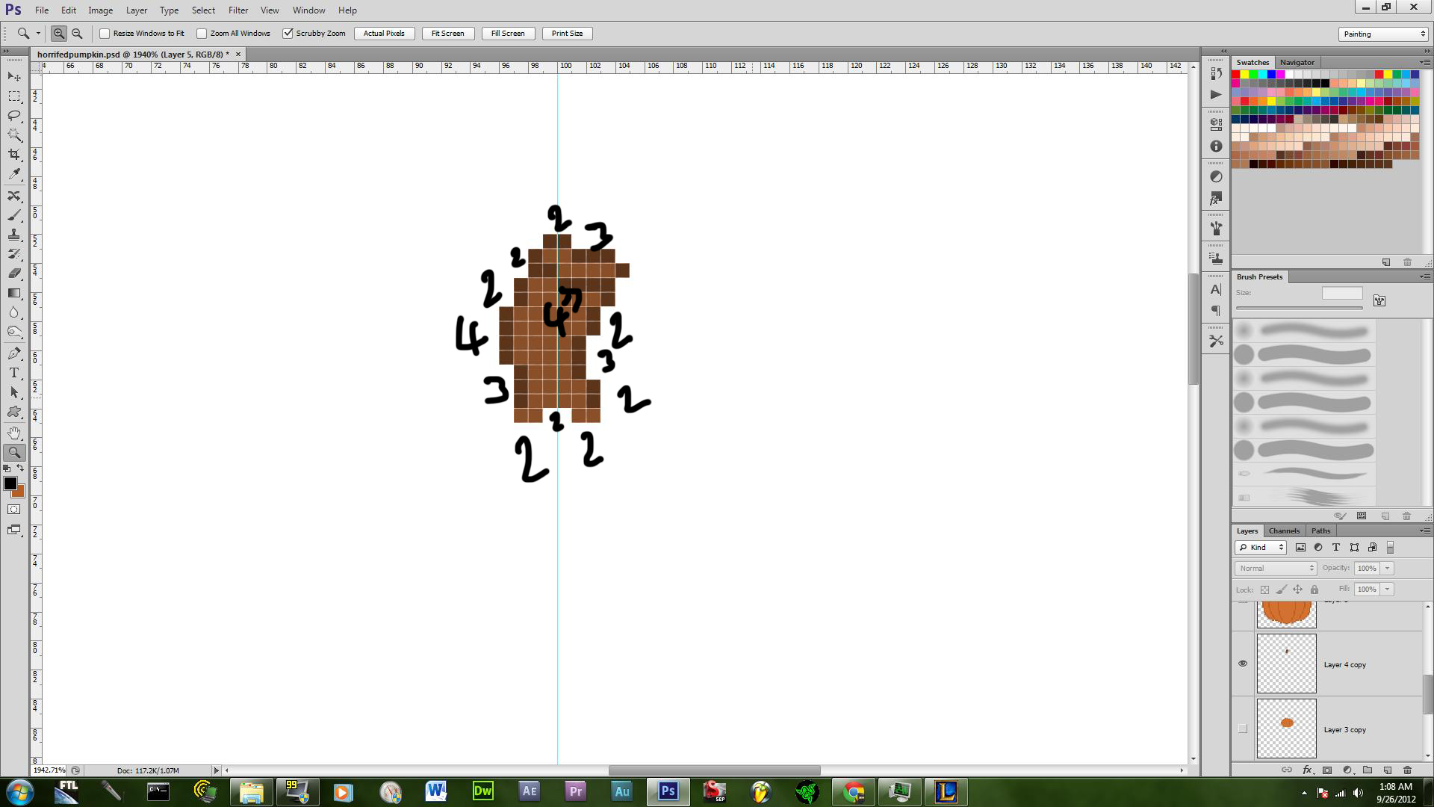
Task: Open the Character panel icon
Action: [x=1216, y=289]
